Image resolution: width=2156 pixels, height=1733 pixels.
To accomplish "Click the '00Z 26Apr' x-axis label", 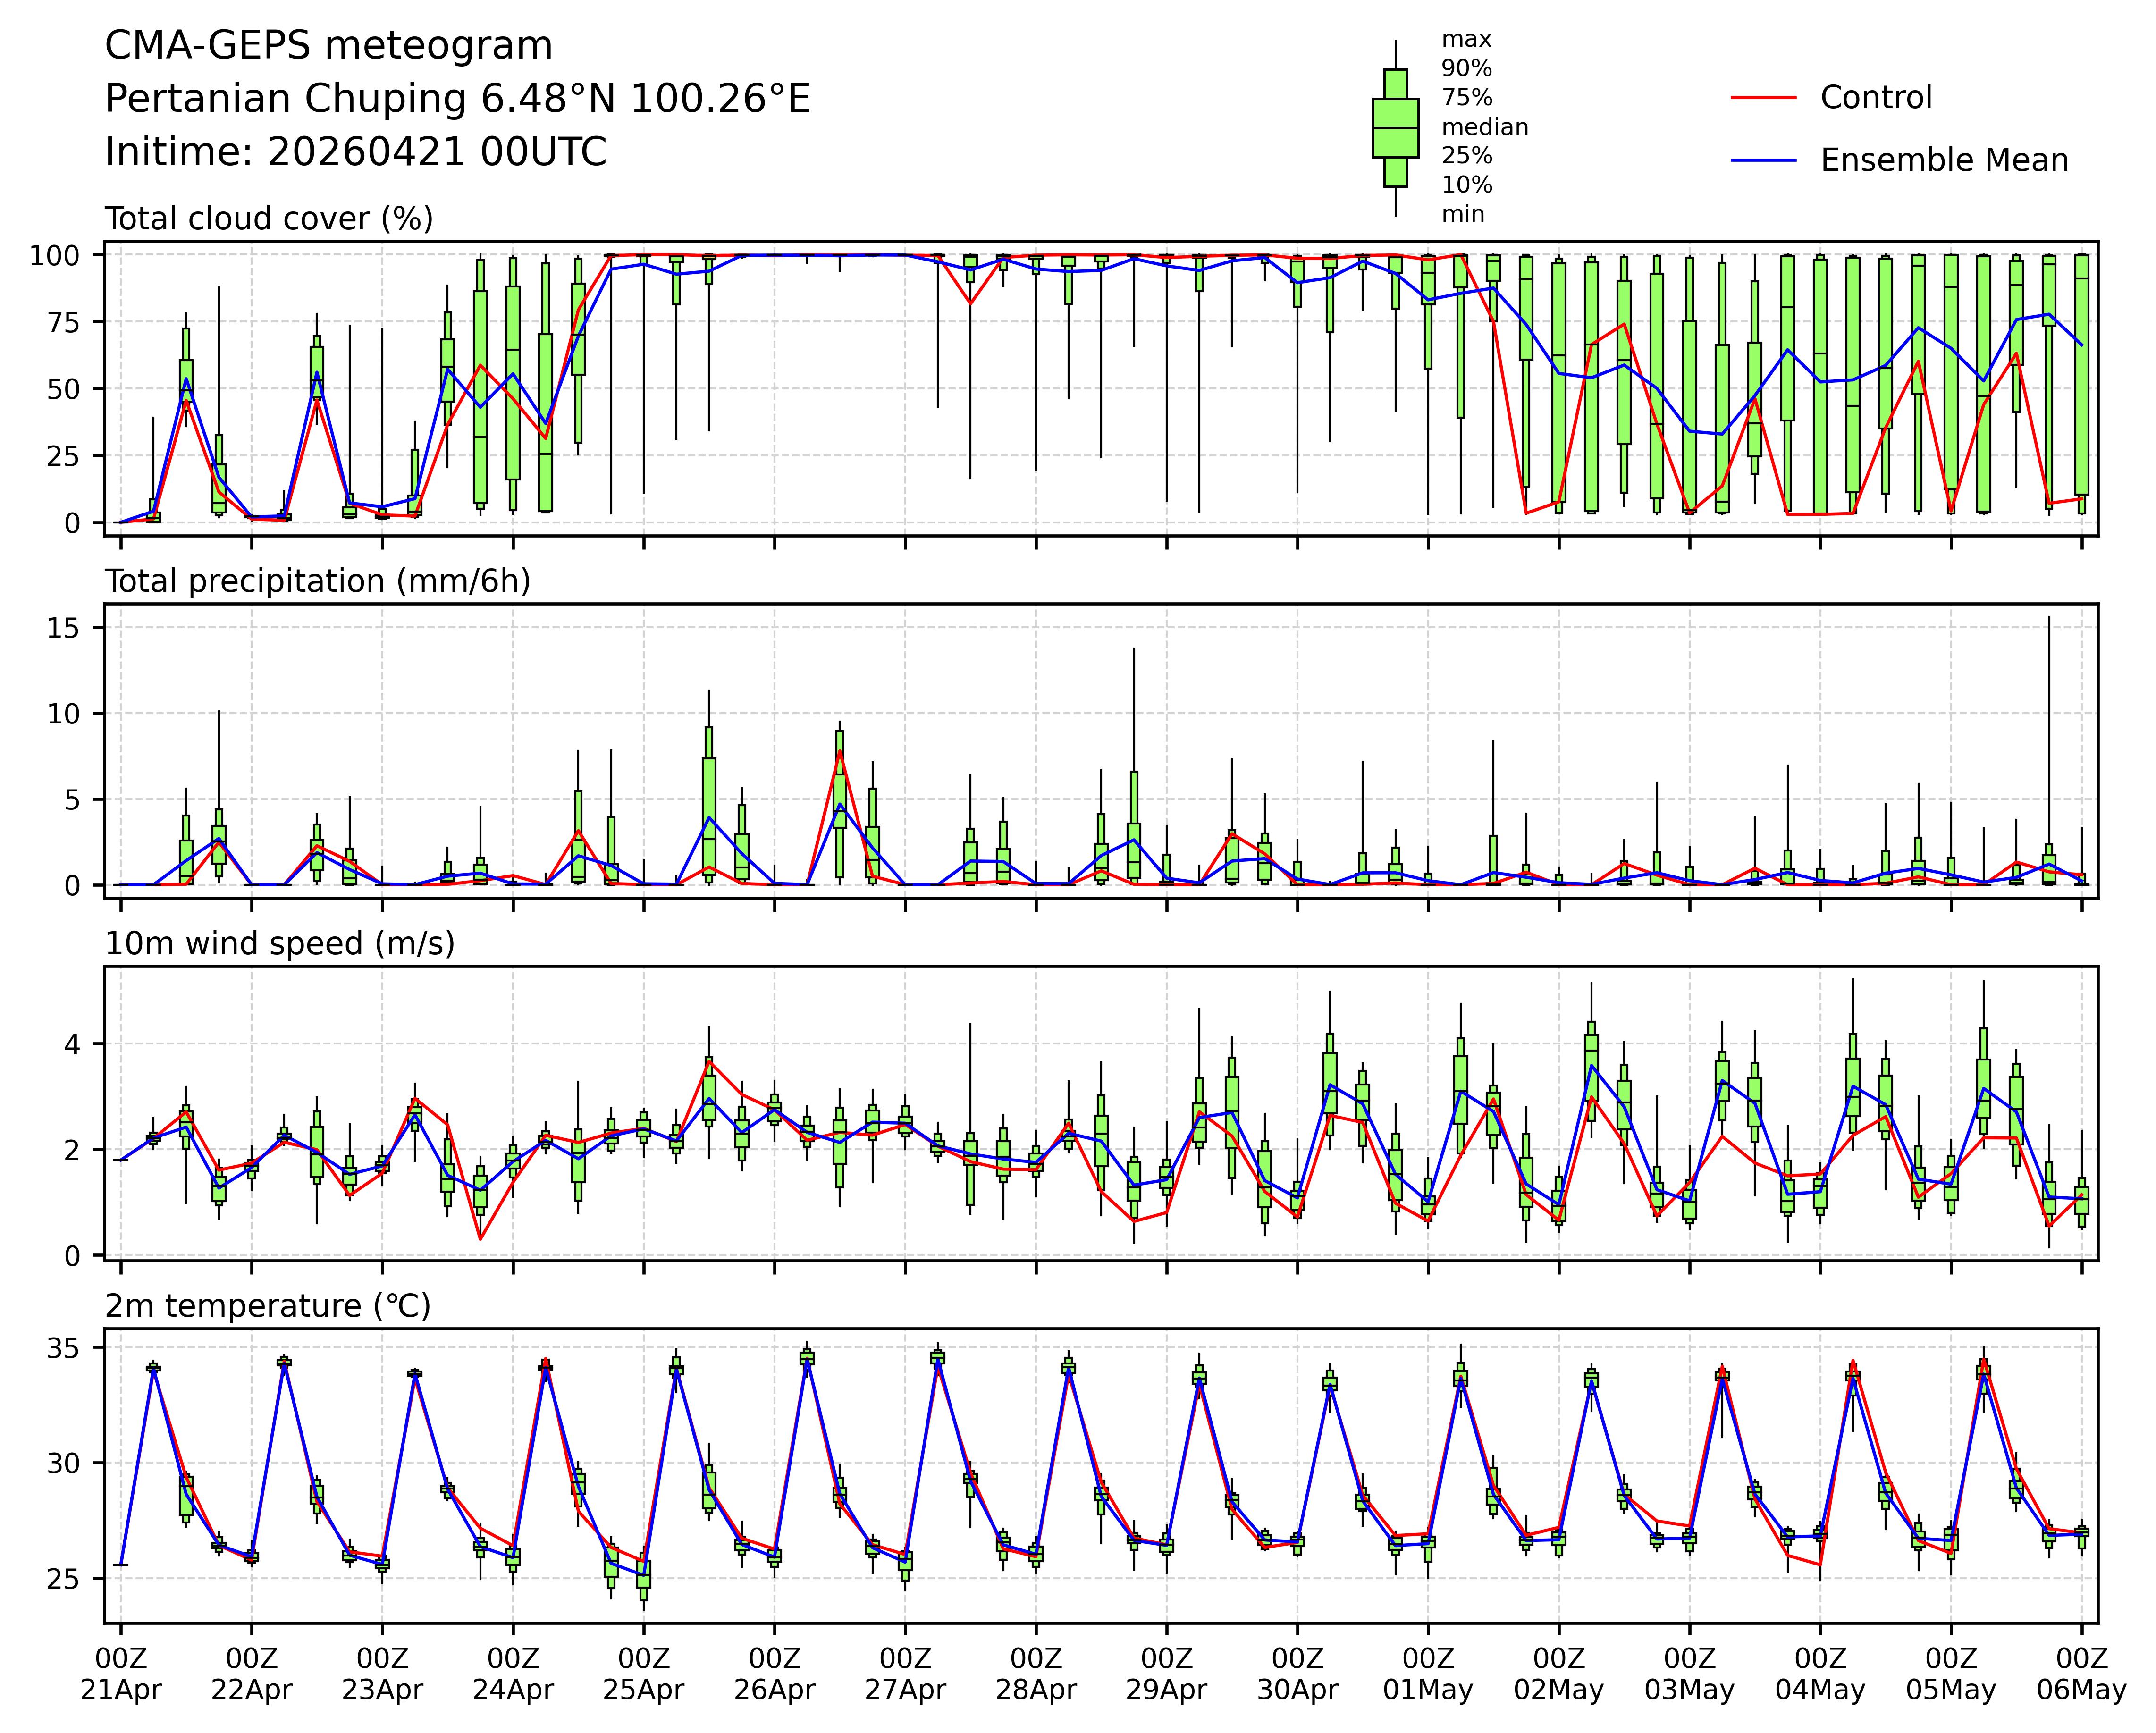I will [x=774, y=1674].
